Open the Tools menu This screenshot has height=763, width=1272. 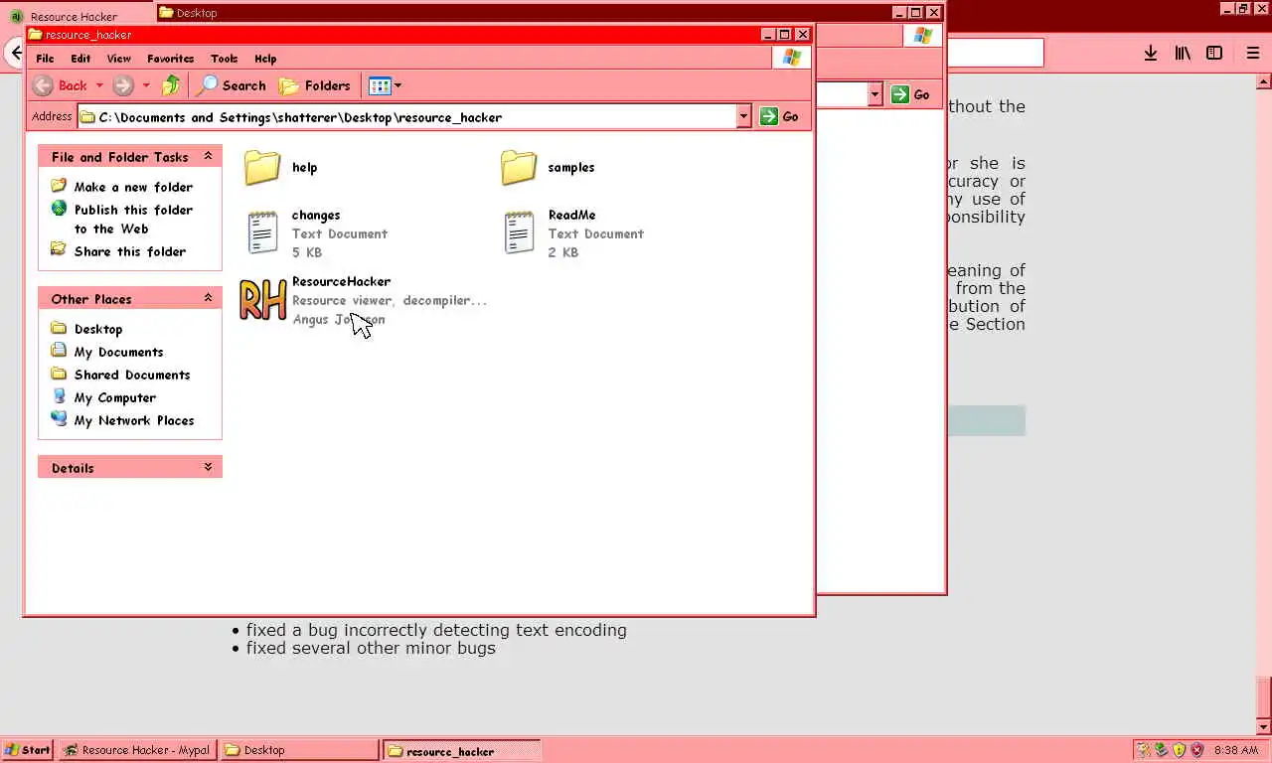tap(224, 59)
